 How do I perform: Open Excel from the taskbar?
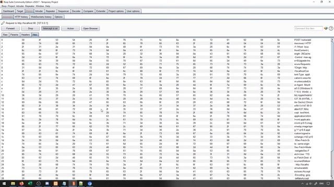point(30,183)
